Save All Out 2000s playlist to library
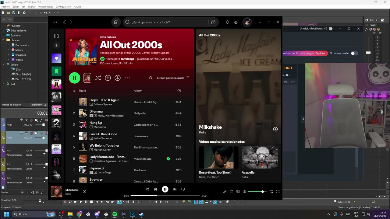 tap(108, 78)
